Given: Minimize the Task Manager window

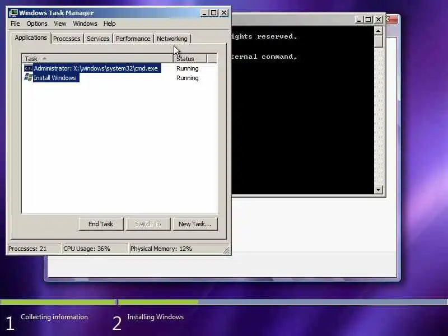Looking at the screenshot, I should 204,13.
